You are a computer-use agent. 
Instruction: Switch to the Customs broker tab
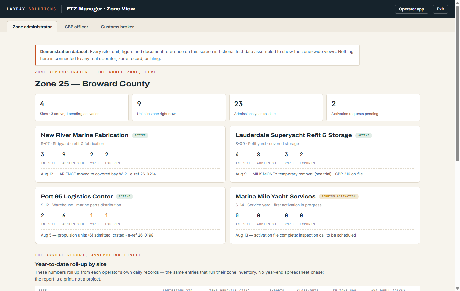(117, 27)
